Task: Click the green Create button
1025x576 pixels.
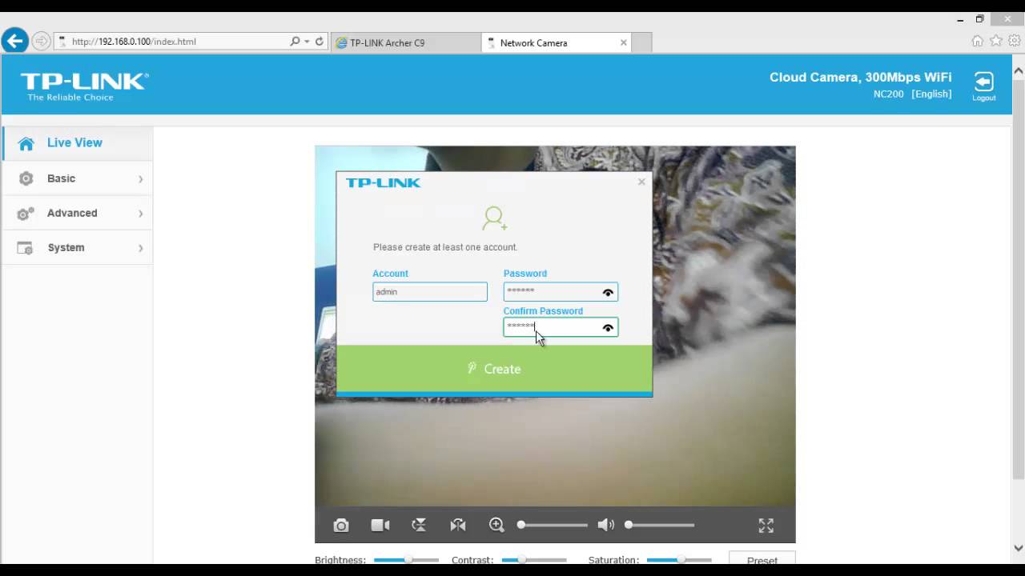Action: (494, 369)
